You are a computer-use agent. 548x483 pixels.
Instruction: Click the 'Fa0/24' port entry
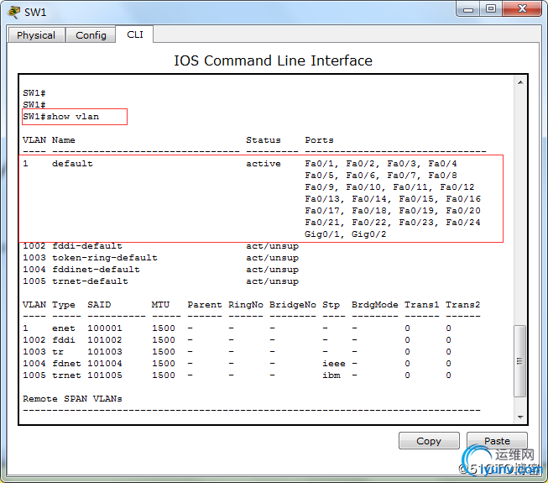463,222
